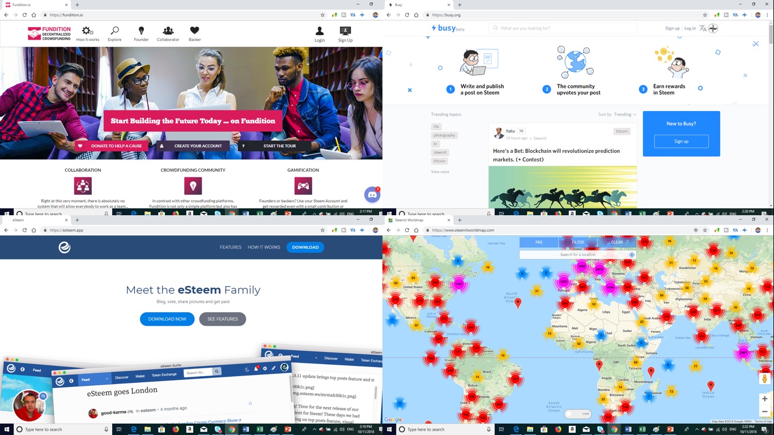Open the How it works gear icon on Fundition

point(87,31)
